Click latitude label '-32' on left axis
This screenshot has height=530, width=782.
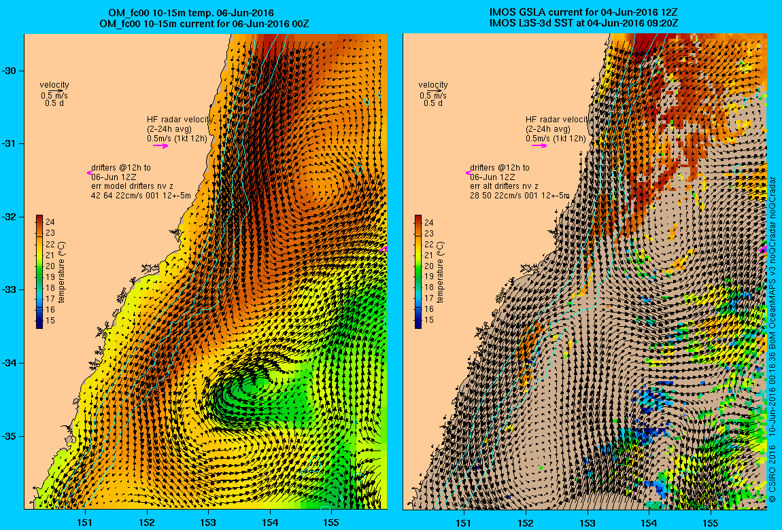coord(9,217)
